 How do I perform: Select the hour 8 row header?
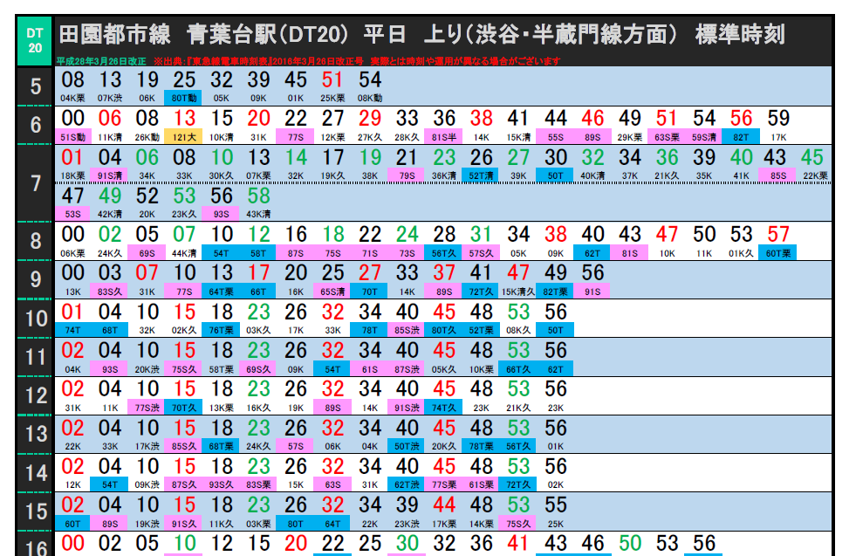point(36,241)
